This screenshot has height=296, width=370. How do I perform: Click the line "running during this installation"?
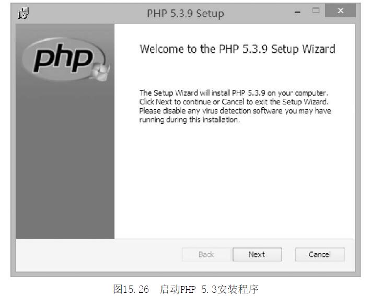tap(189, 120)
